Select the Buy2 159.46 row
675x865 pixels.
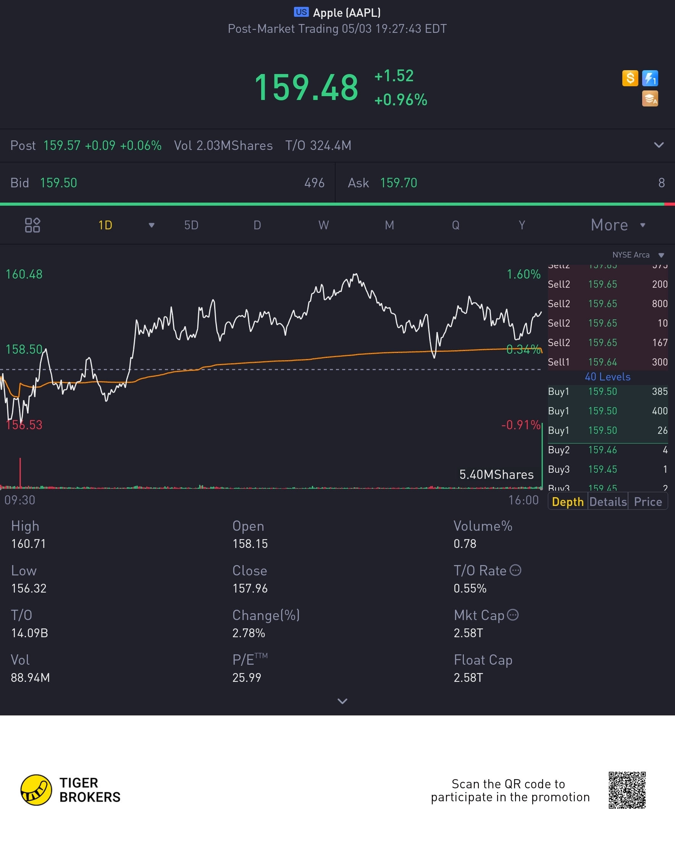(x=608, y=450)
